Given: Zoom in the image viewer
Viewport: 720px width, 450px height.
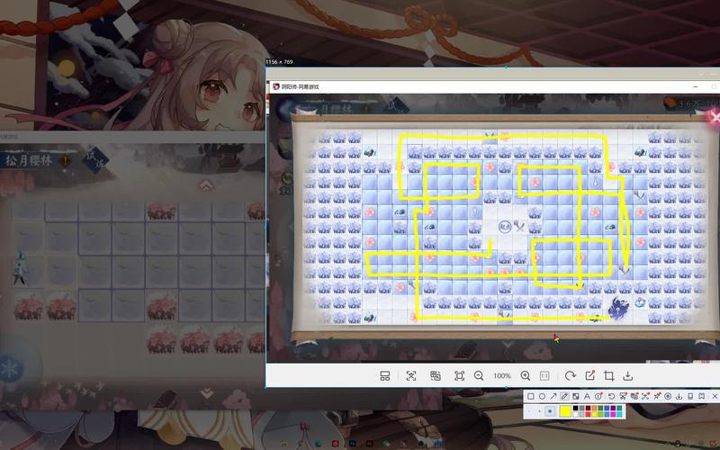Looking at the screenshot, I should [526, 376].
